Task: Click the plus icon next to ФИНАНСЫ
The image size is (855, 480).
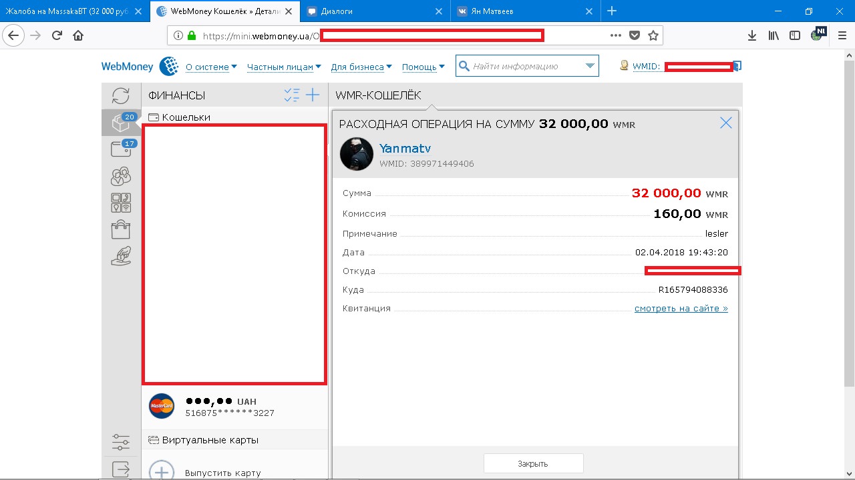Action: [313, 95]
